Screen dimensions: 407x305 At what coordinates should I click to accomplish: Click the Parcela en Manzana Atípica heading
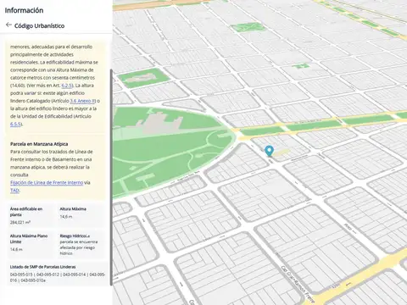tap(39, 144)
